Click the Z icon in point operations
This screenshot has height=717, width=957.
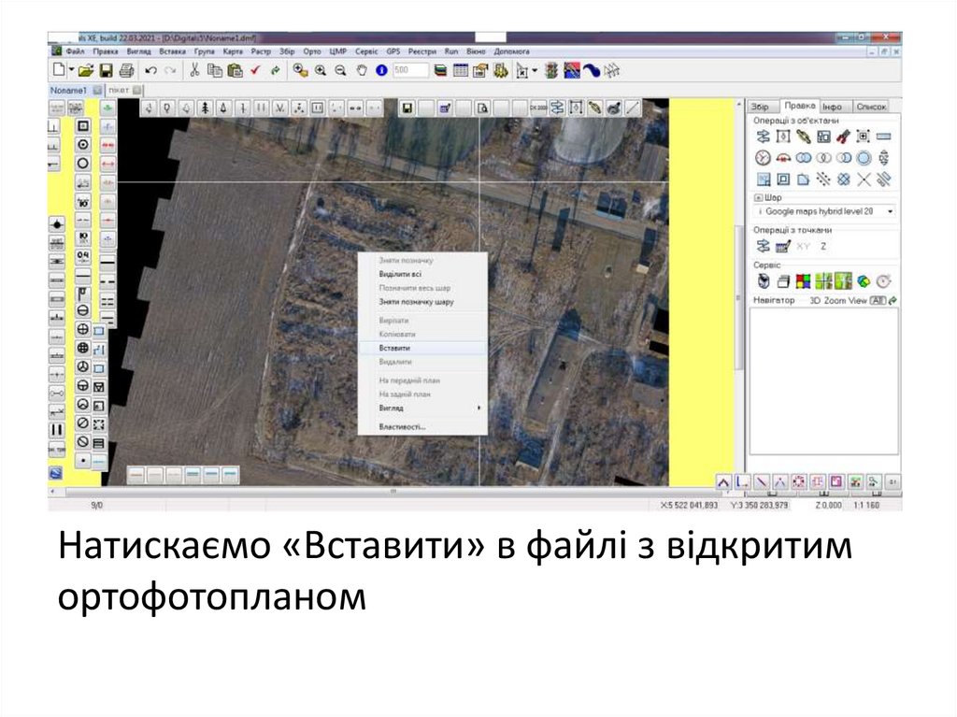[x=823, y=246]
